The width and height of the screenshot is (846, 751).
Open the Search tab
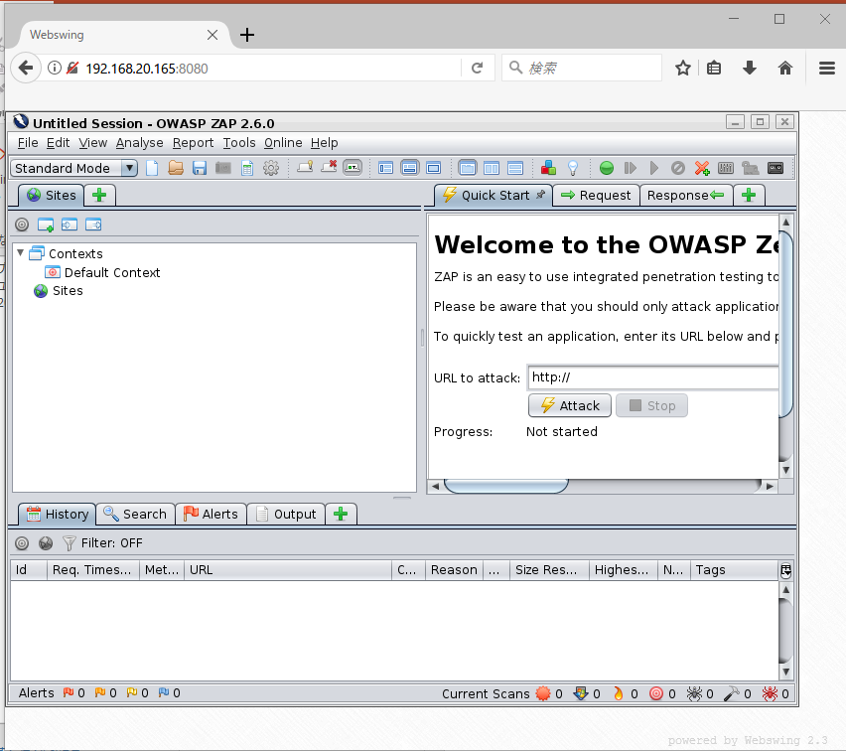135,514
